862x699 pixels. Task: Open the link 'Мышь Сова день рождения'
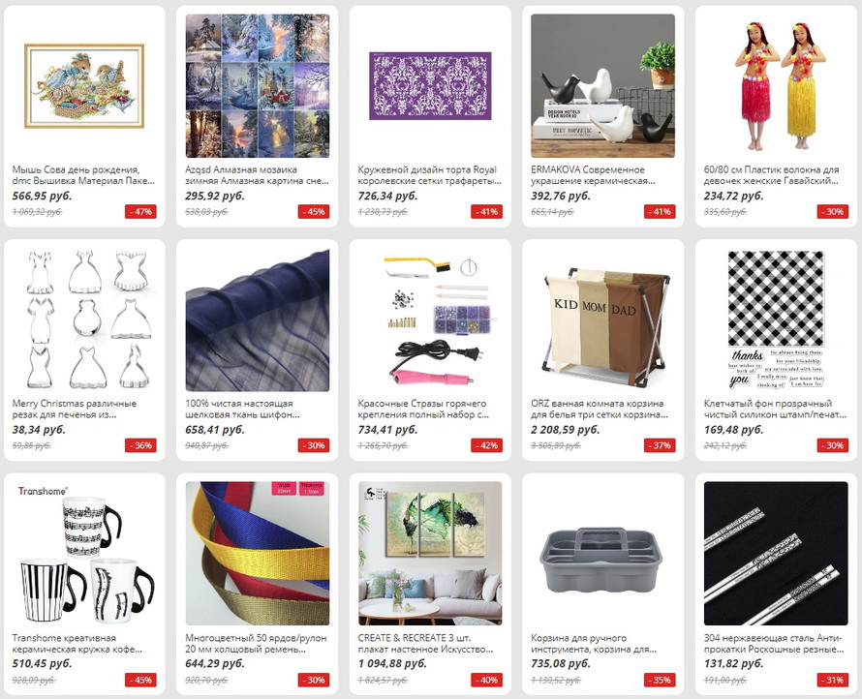(76, 169)
